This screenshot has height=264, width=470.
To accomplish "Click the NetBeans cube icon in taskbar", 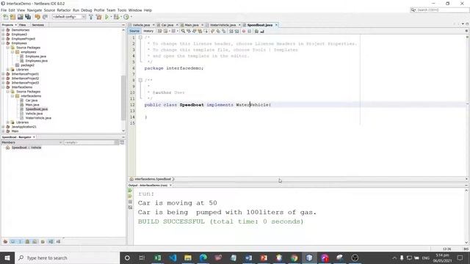I will click(309, 257).
